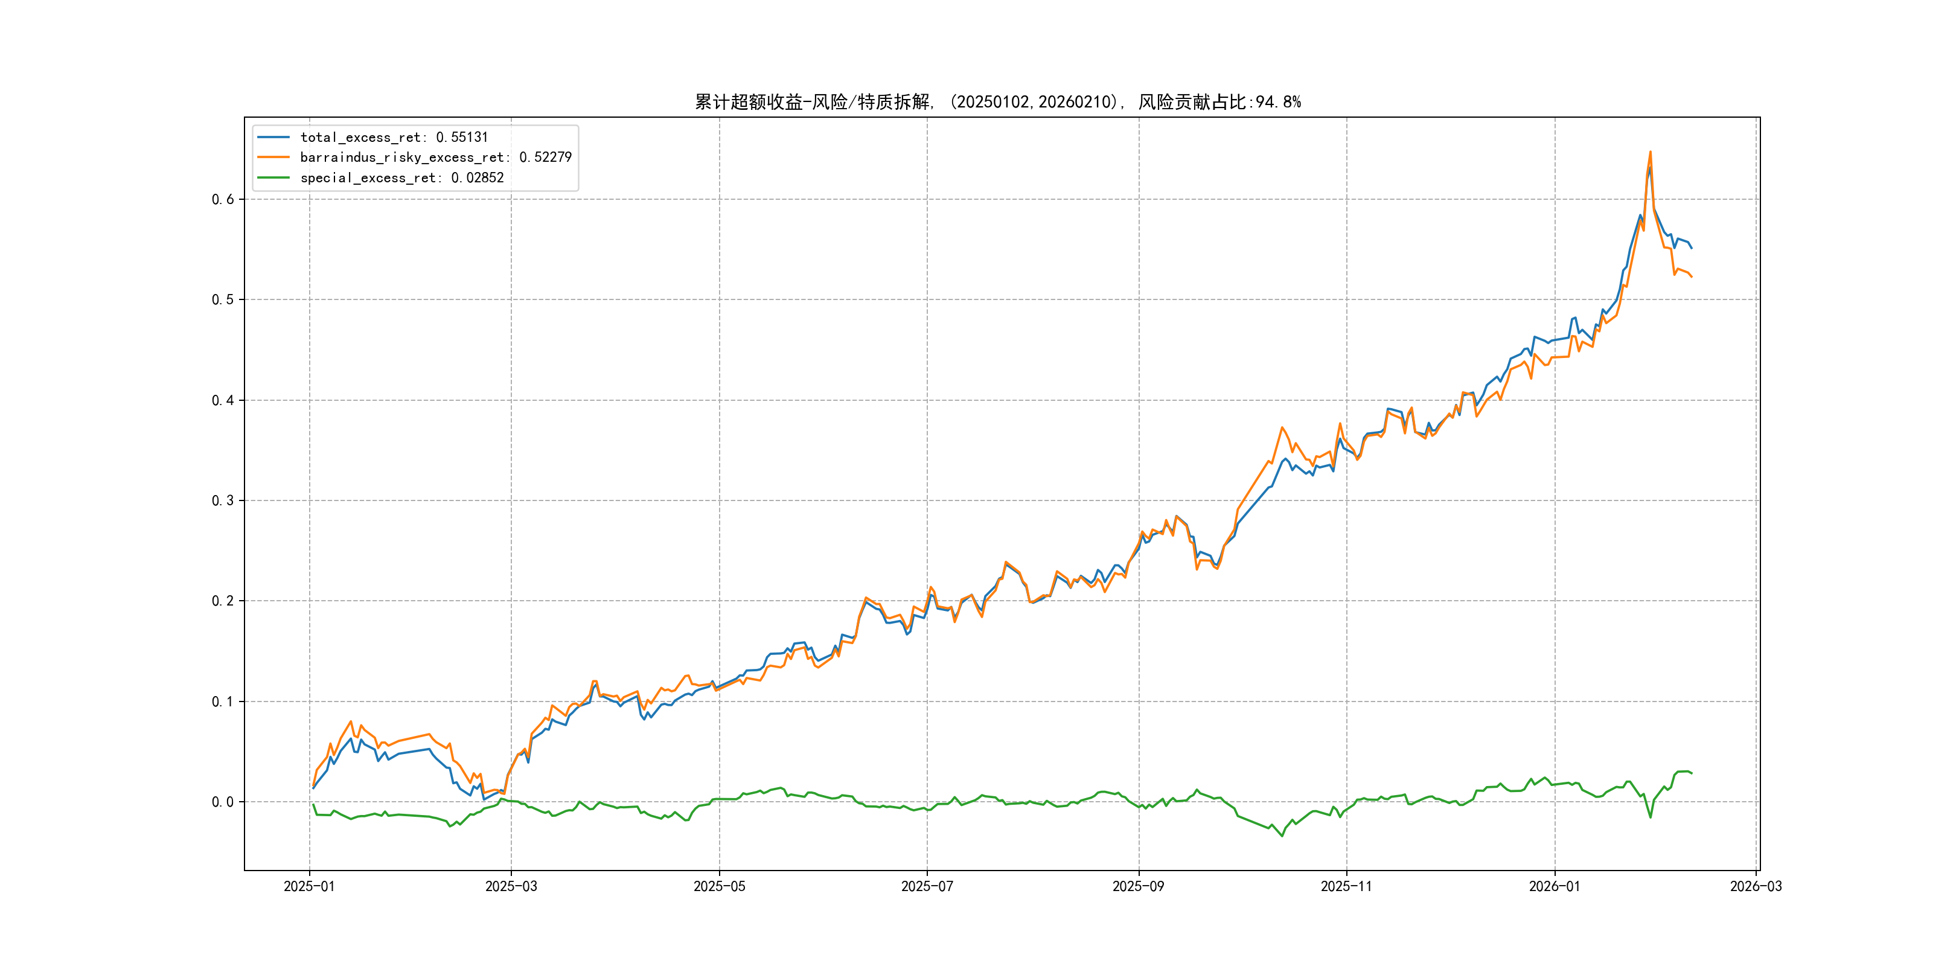Image resolution: width=1956 pixels, height=978 pixels.
Task: Click the 2025-09 x-axis label
Action: click(1138, 886)
